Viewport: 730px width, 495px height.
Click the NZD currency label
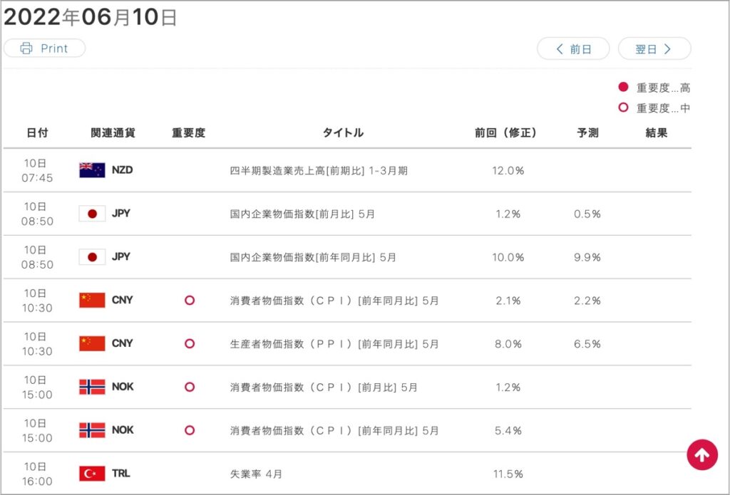pos(123,170)
